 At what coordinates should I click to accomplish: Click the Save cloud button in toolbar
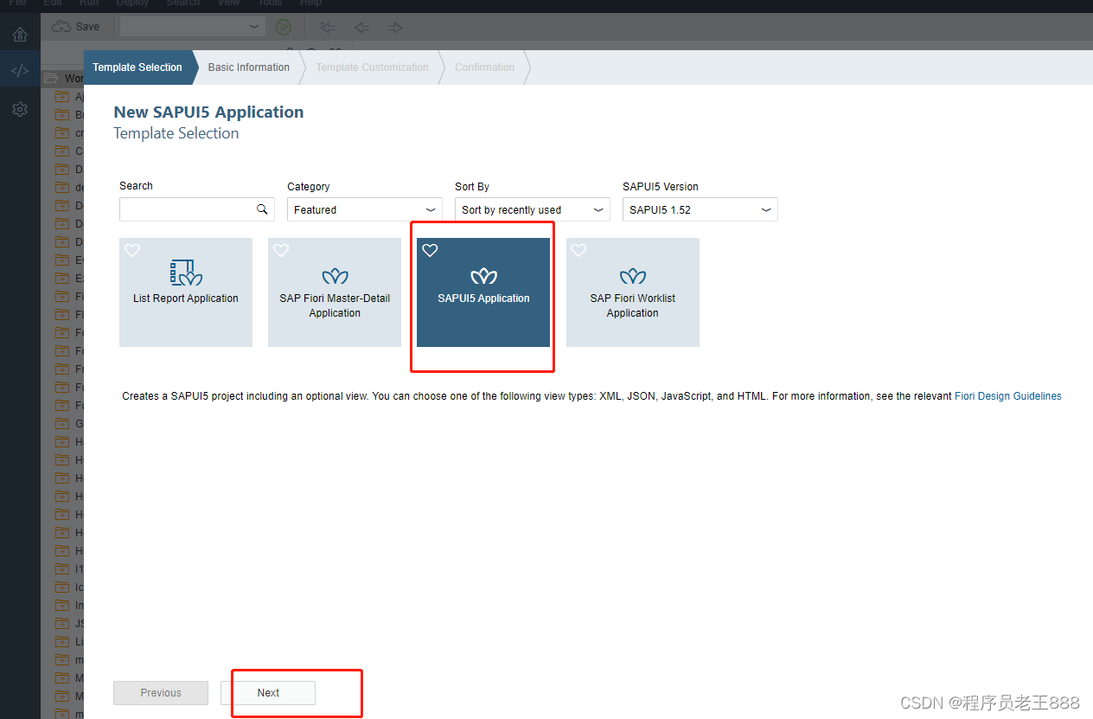click(76, 27)
